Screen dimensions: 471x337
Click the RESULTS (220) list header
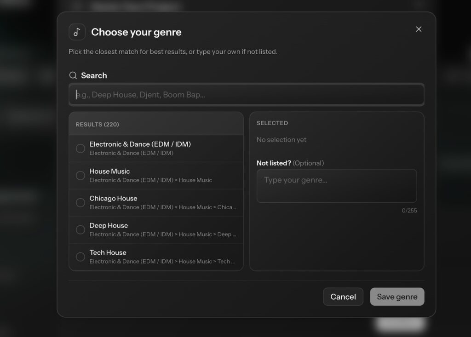click(98, 125)
